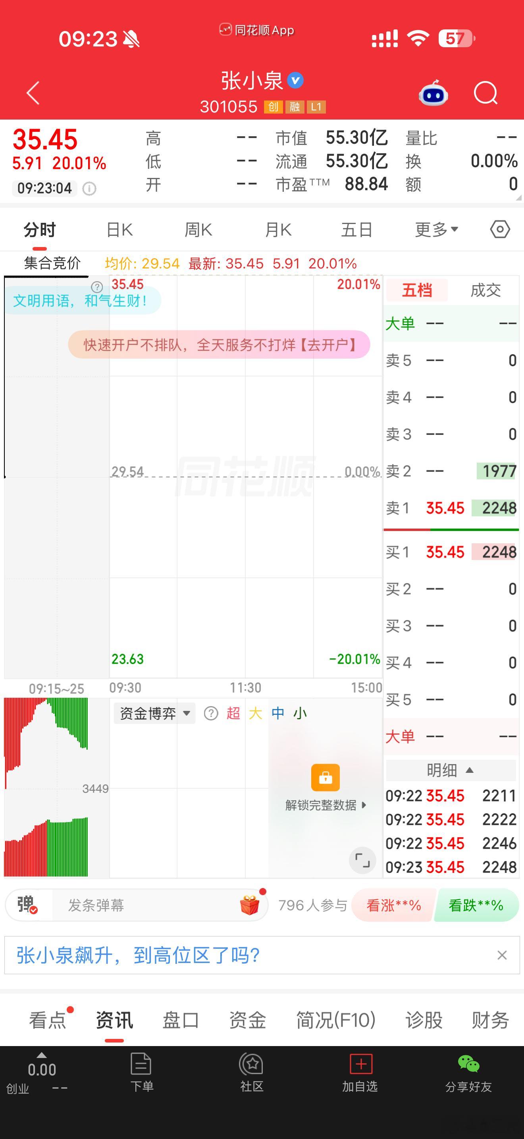Open the 资讯 tab

point(114,1020)
